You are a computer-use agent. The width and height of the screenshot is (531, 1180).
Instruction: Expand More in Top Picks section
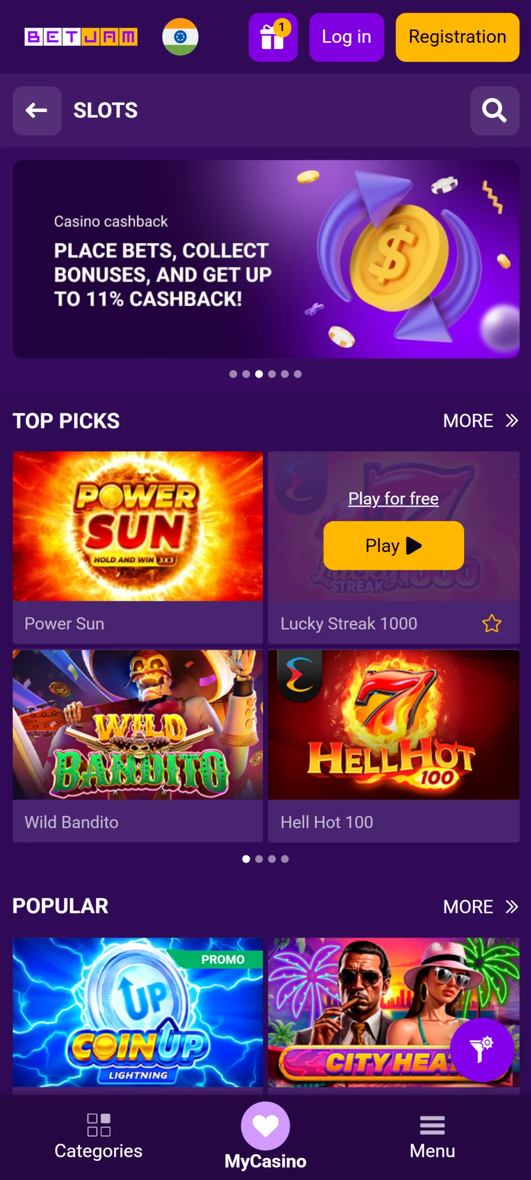coord(481,420)
